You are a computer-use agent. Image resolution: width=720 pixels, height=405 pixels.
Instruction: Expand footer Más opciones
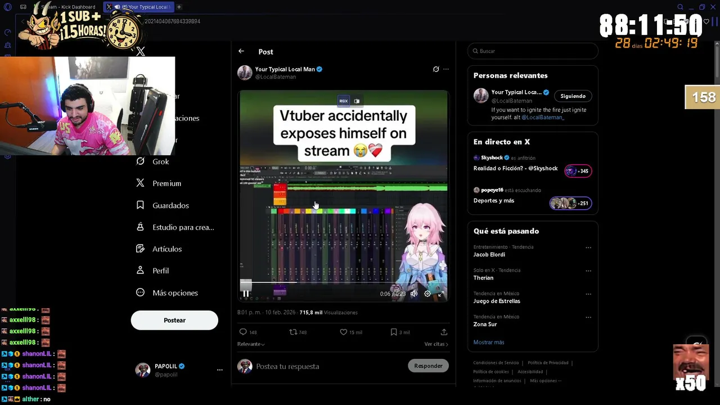pos(546,381)
